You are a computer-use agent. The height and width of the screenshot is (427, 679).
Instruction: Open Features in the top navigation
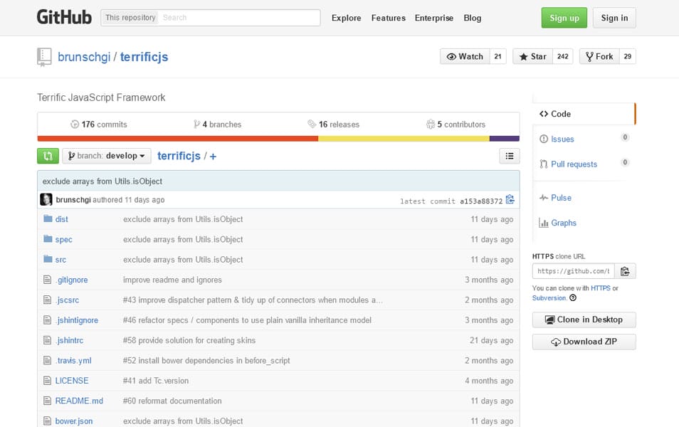coord(388,18)
